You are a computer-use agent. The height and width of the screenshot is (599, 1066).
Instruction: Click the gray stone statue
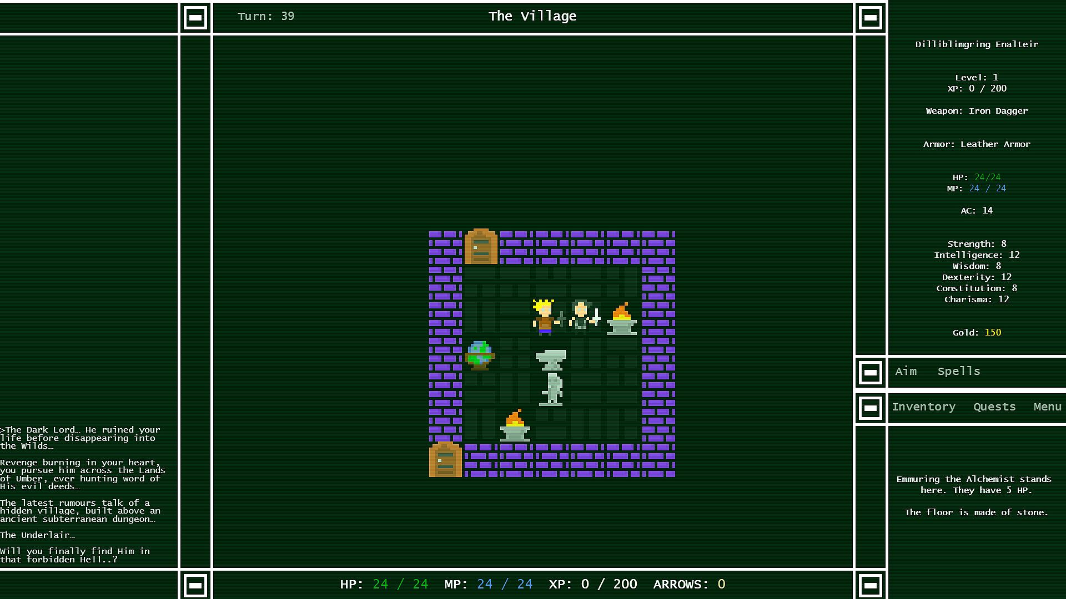[x=552, y=389]
